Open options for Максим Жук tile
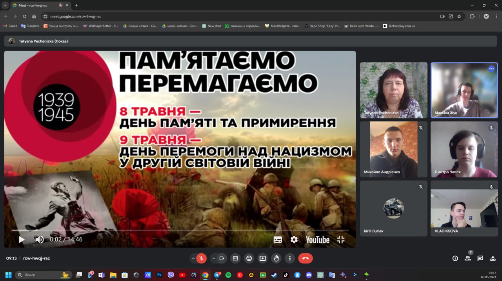502x281 pixels. coord(491,69)
